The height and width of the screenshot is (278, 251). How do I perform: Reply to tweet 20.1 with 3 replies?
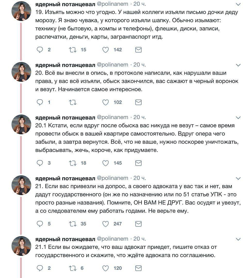coord(40,163)
